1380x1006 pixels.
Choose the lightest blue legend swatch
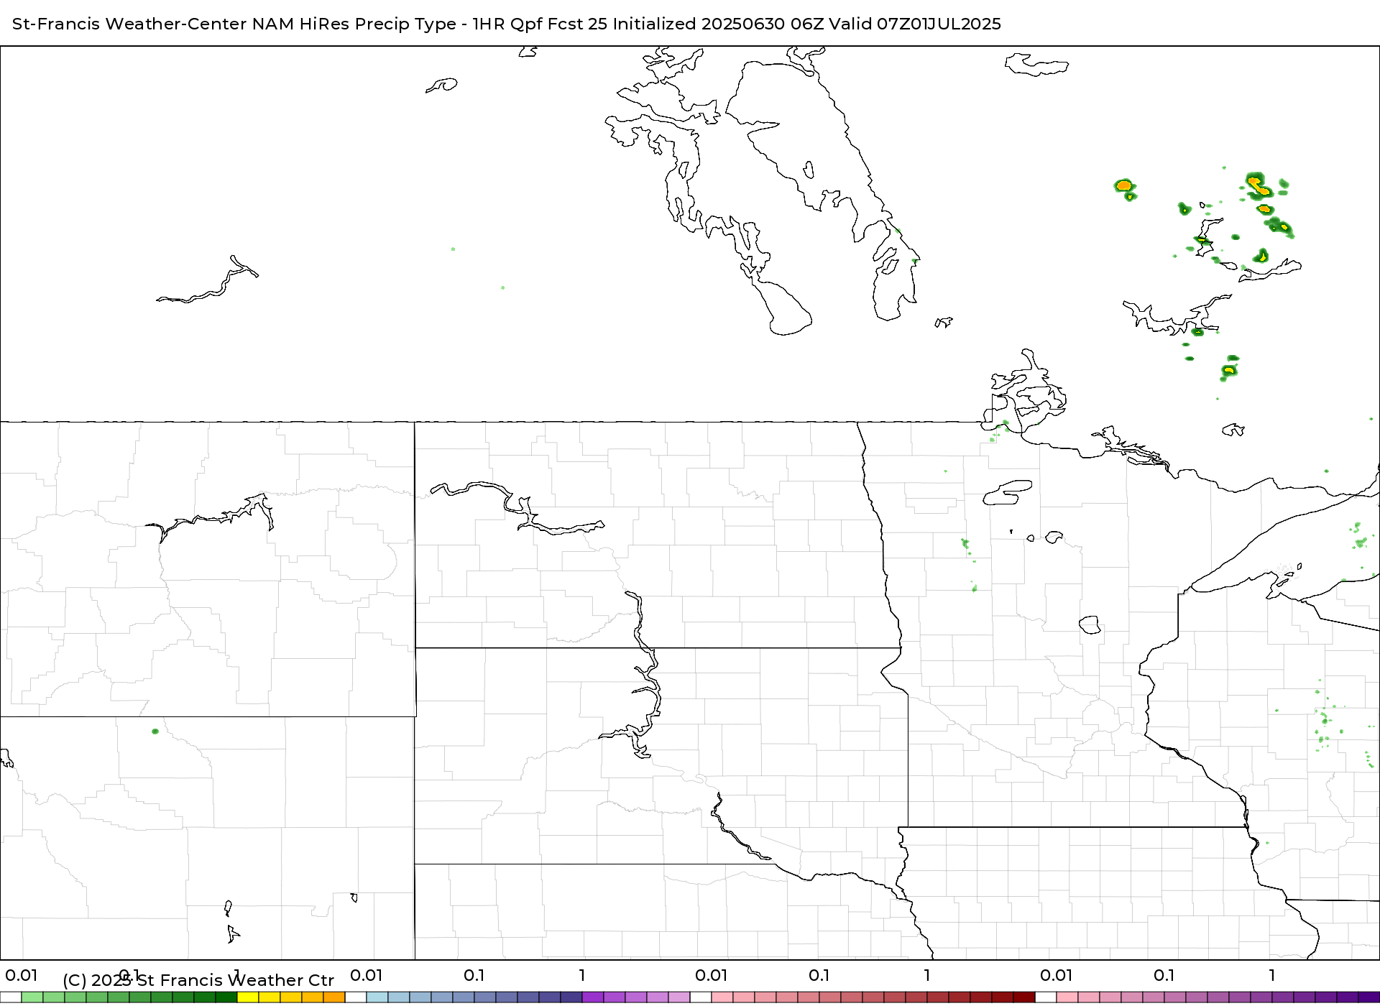pyautogui.click(x=377, y=997)
